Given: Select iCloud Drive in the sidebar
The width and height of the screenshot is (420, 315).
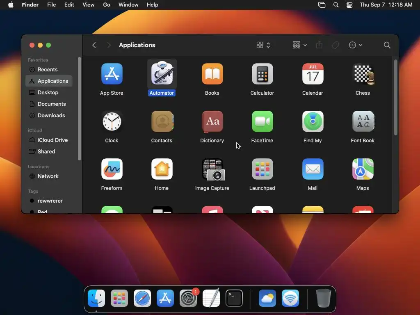Looking at the screenshot, I should [49, 140].
